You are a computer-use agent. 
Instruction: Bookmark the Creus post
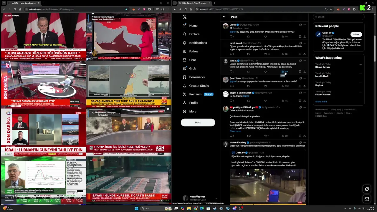coord(300,37)
